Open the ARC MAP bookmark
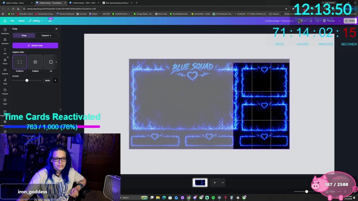The width and height of the screenshot is (358, 201). 105,14
